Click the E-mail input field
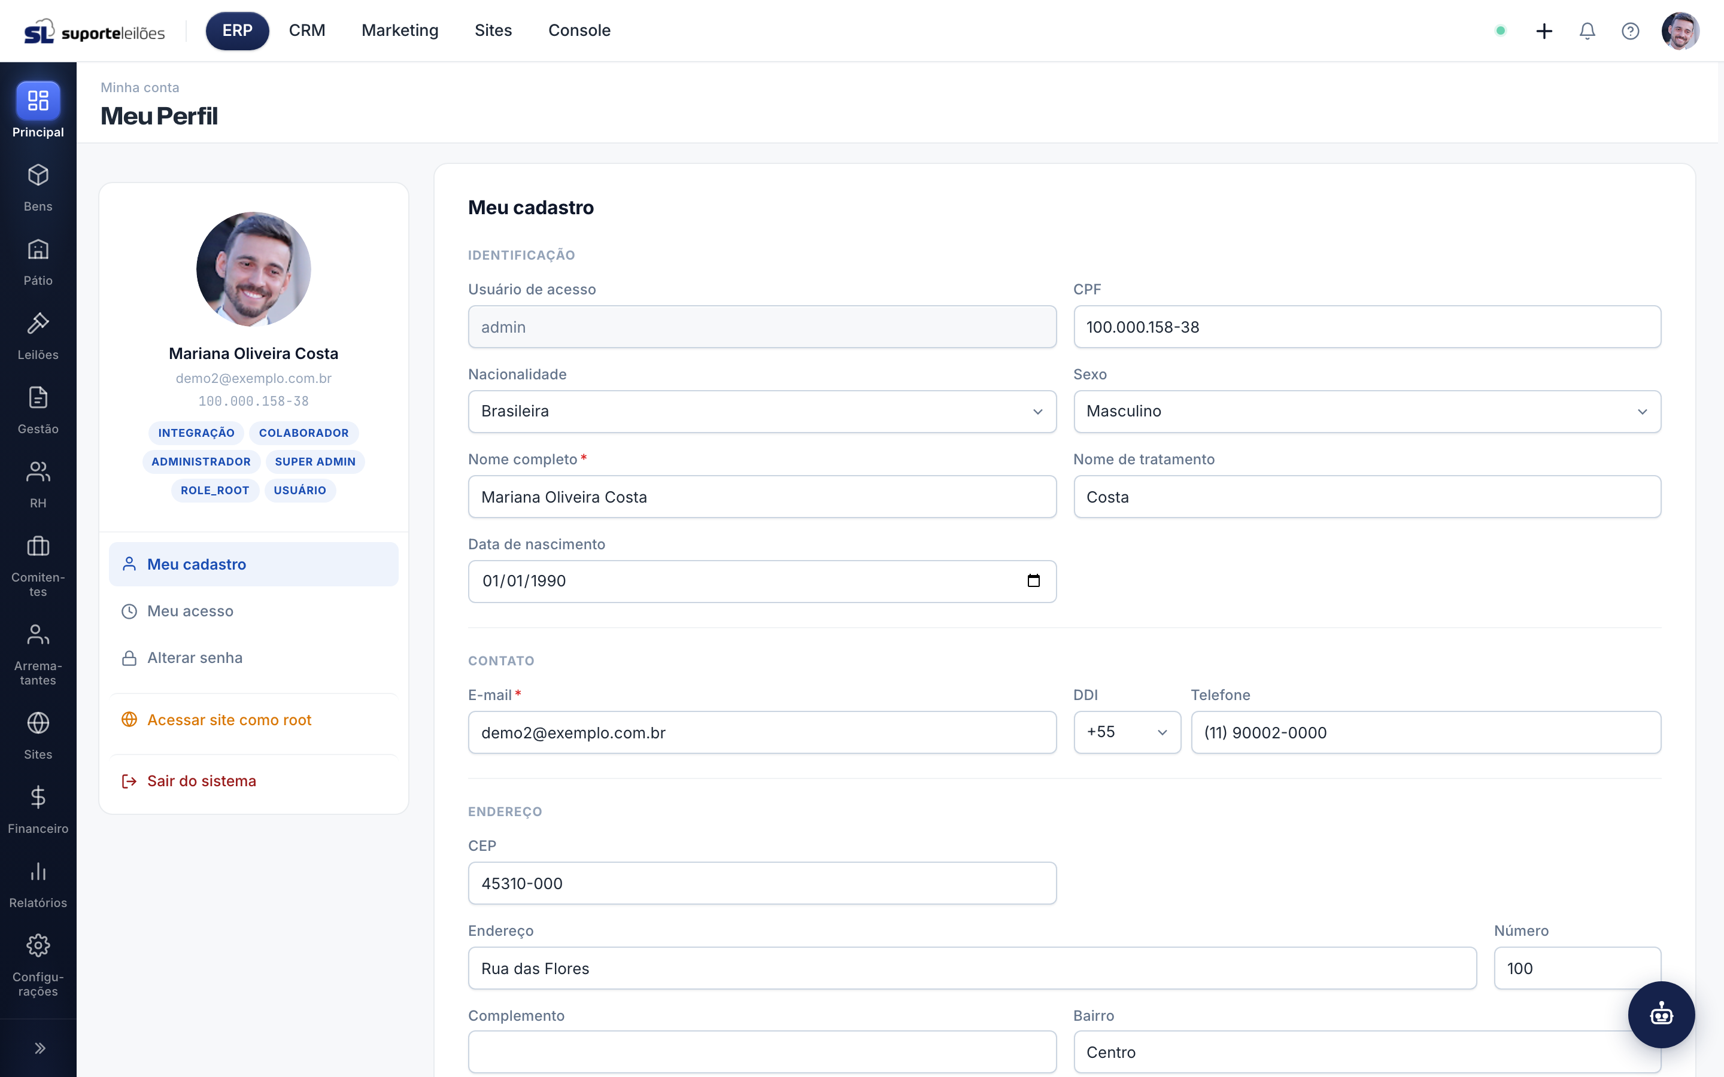 tap(761, 732)
